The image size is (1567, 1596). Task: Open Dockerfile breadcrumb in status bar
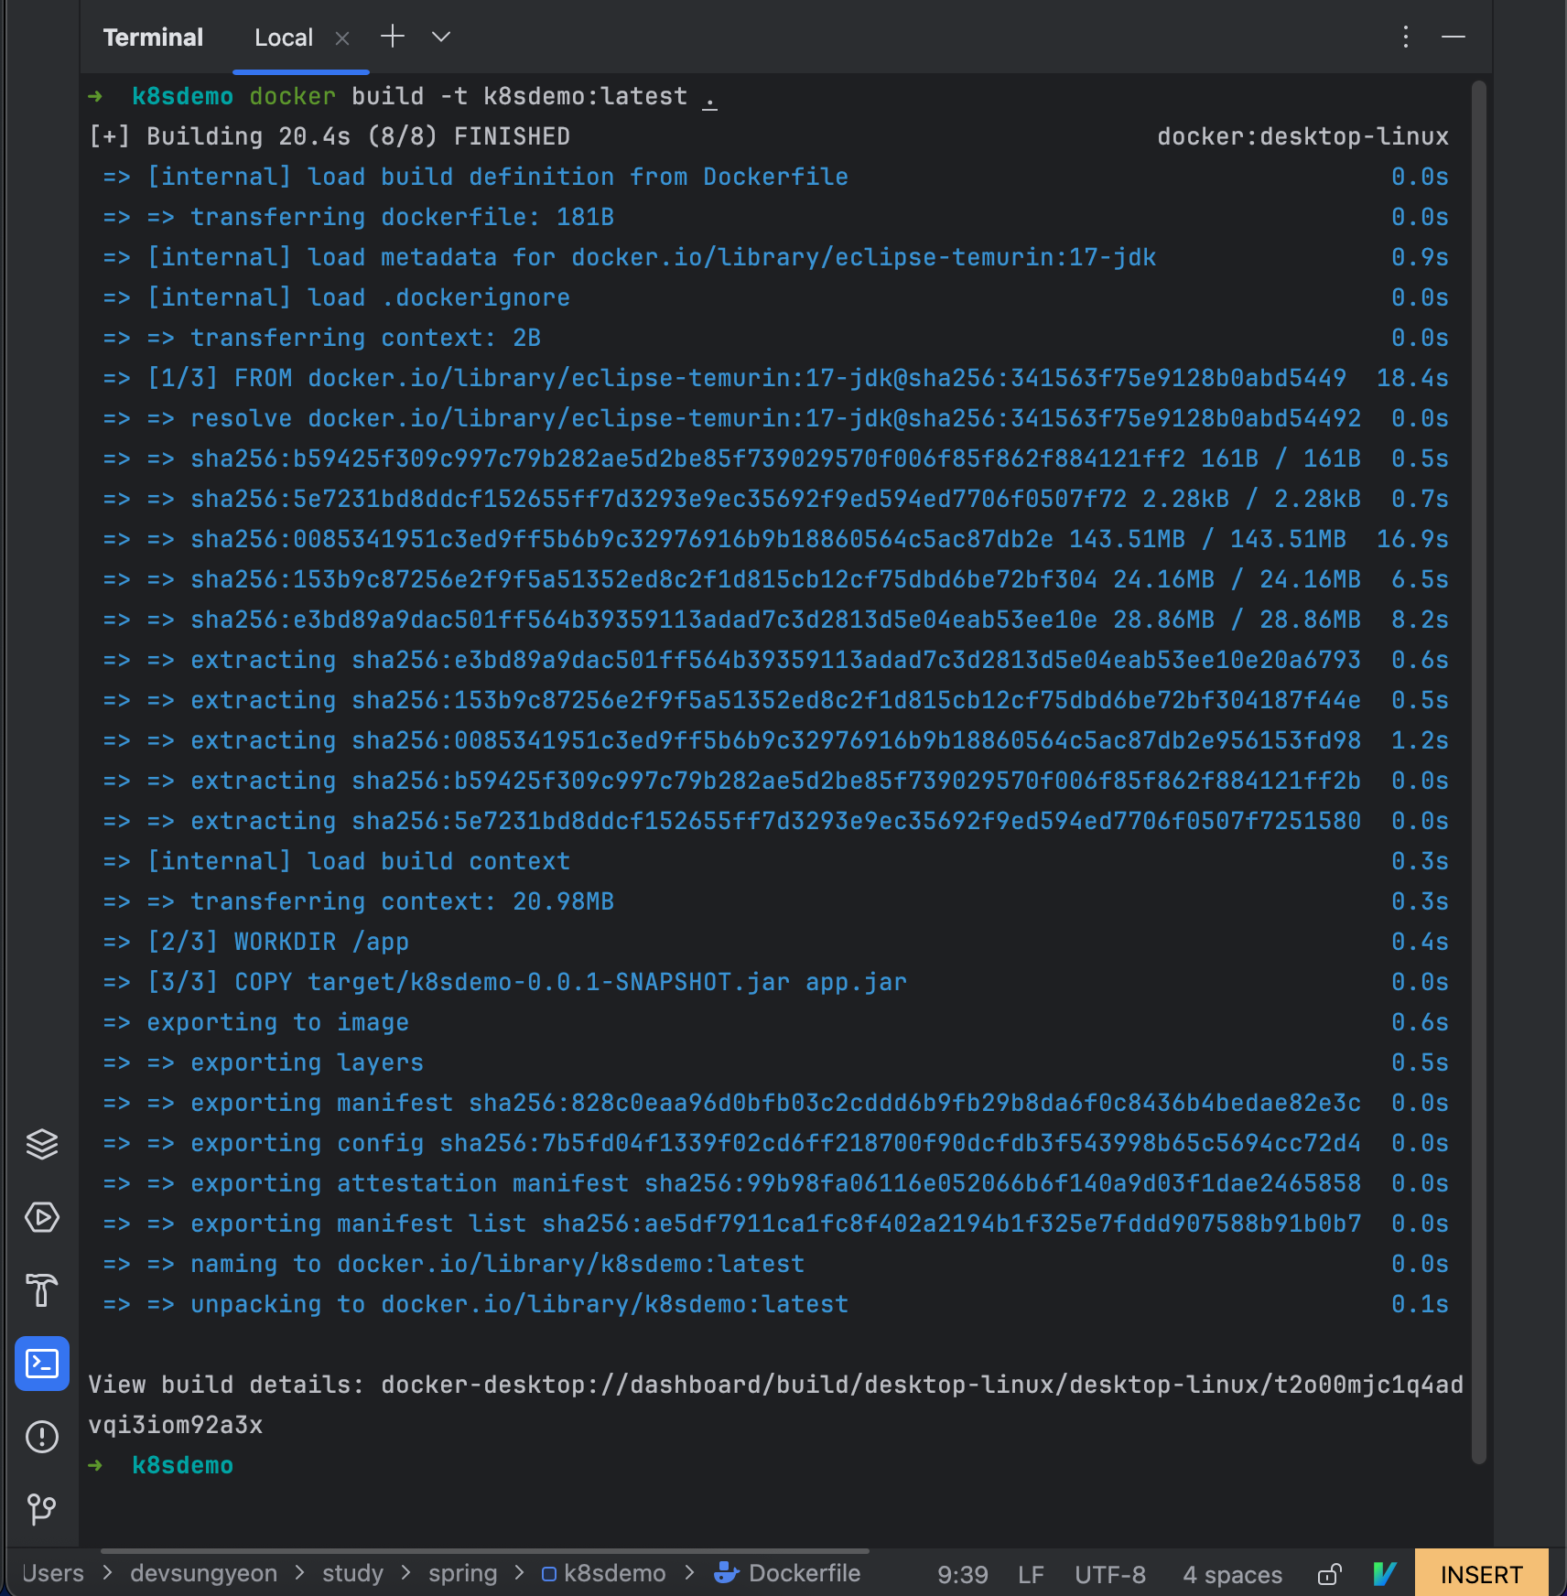pos(787,1573)
